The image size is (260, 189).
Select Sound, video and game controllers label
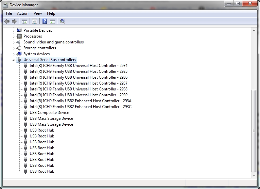[54, 42]
